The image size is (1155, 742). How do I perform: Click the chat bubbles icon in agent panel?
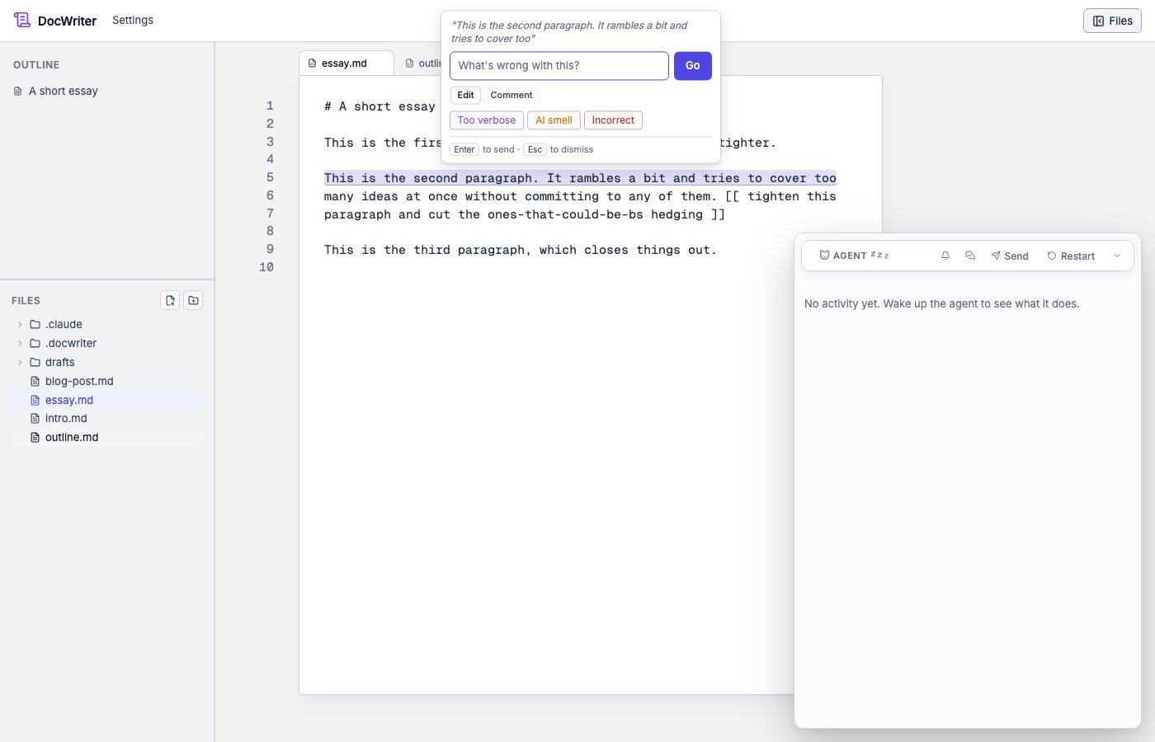coord(970,256)
